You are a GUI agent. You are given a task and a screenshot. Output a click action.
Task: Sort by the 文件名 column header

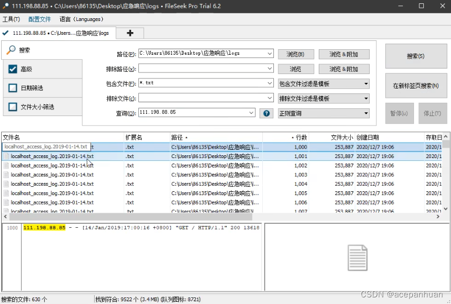(63, 137)
